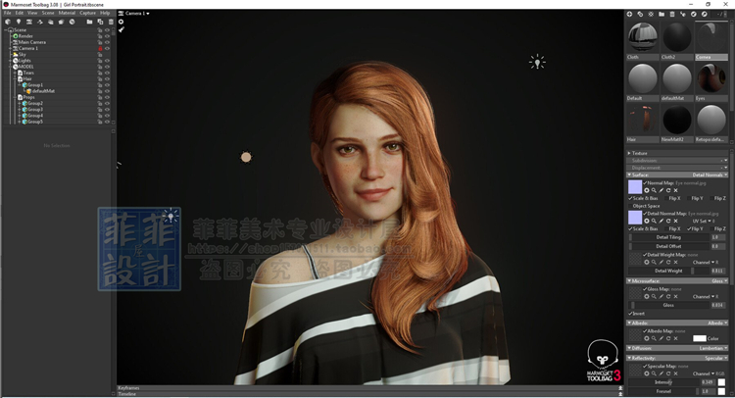This screenshot has width=735, height=398.
Task: Adjust the Detail Weight slider
Action: point(669,271)
